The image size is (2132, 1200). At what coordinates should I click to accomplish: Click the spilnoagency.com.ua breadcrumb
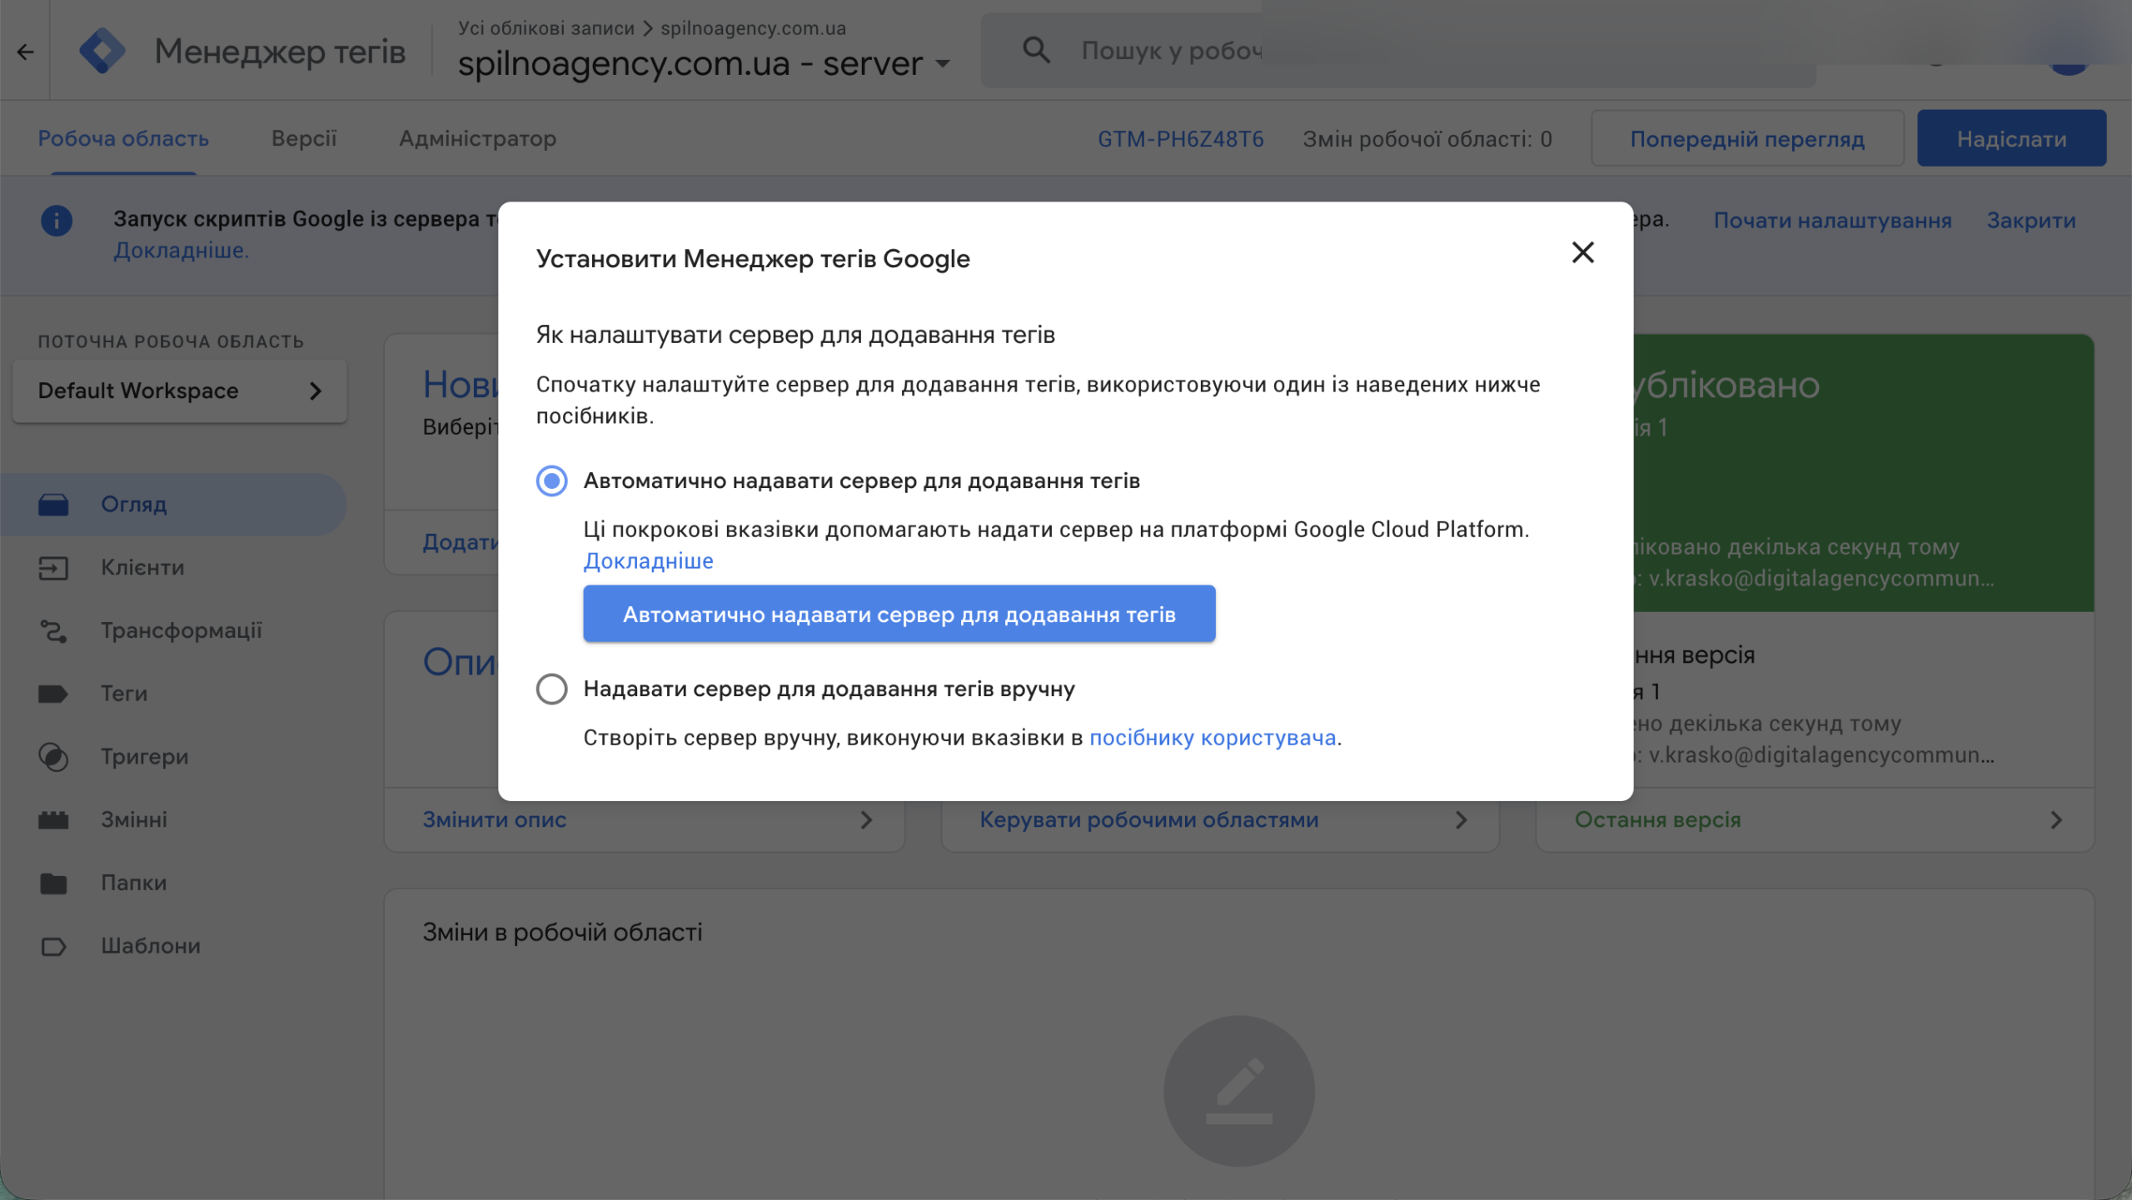pyautogui.click(x=753, y=28)
